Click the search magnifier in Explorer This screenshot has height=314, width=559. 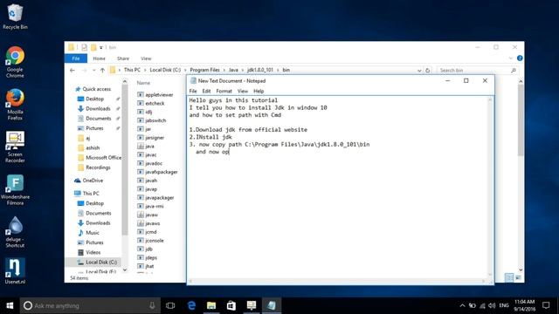(x=514, y=70)
